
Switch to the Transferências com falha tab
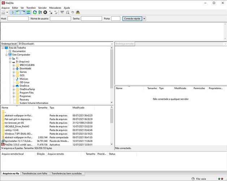tap(35, 174)
